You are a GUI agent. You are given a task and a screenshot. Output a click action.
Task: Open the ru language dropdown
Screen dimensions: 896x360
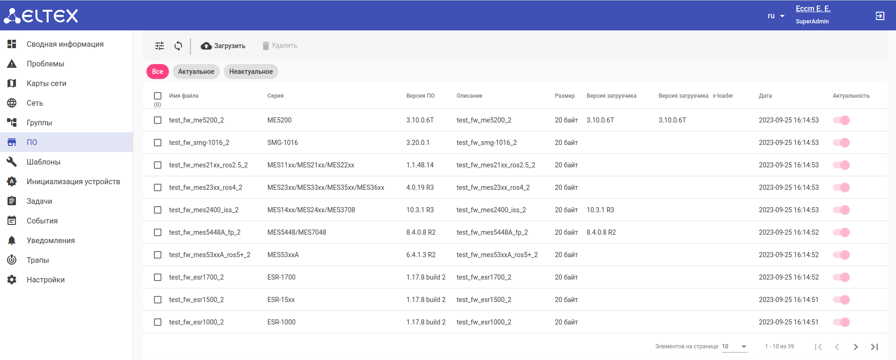point(776,16)
